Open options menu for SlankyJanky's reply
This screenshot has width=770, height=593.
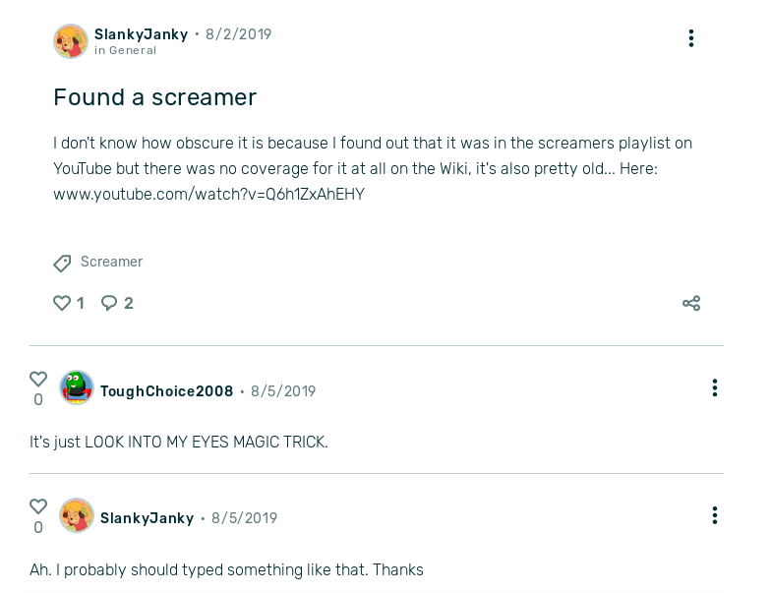(715, 515)
